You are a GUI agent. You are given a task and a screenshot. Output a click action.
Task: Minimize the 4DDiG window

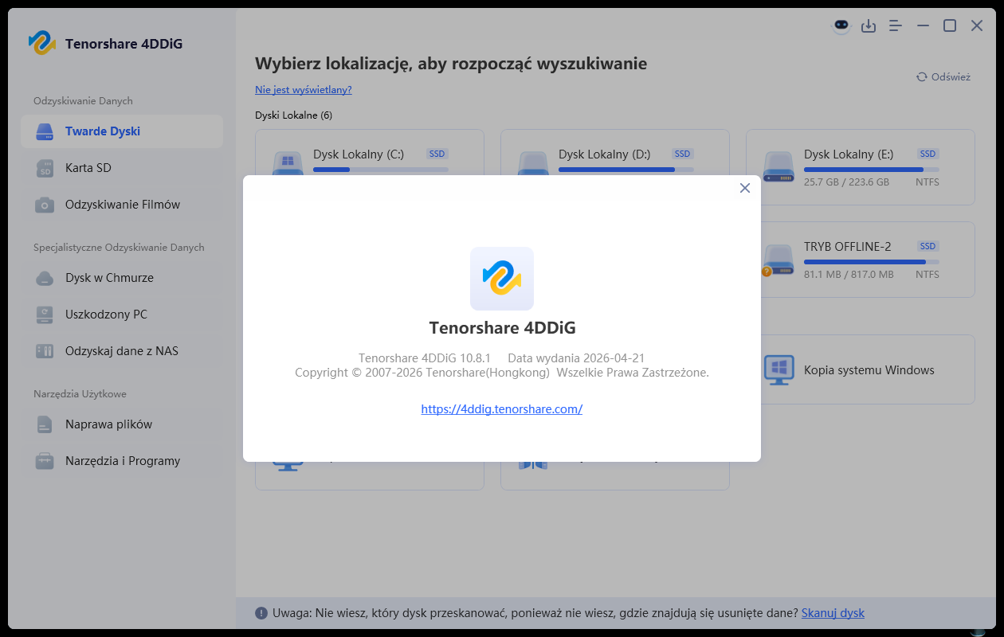pyautogui.click(x=923, y=26)
